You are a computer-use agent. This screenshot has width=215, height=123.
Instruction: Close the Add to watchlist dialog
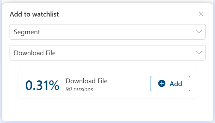[x=201, y=14]
